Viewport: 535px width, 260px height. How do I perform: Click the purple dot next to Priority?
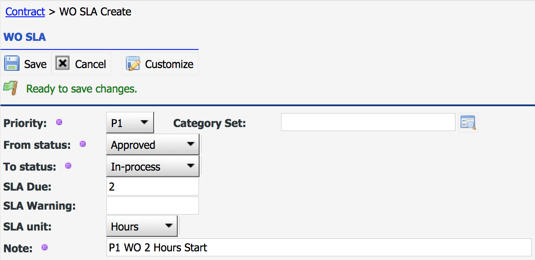pos(59,123)
